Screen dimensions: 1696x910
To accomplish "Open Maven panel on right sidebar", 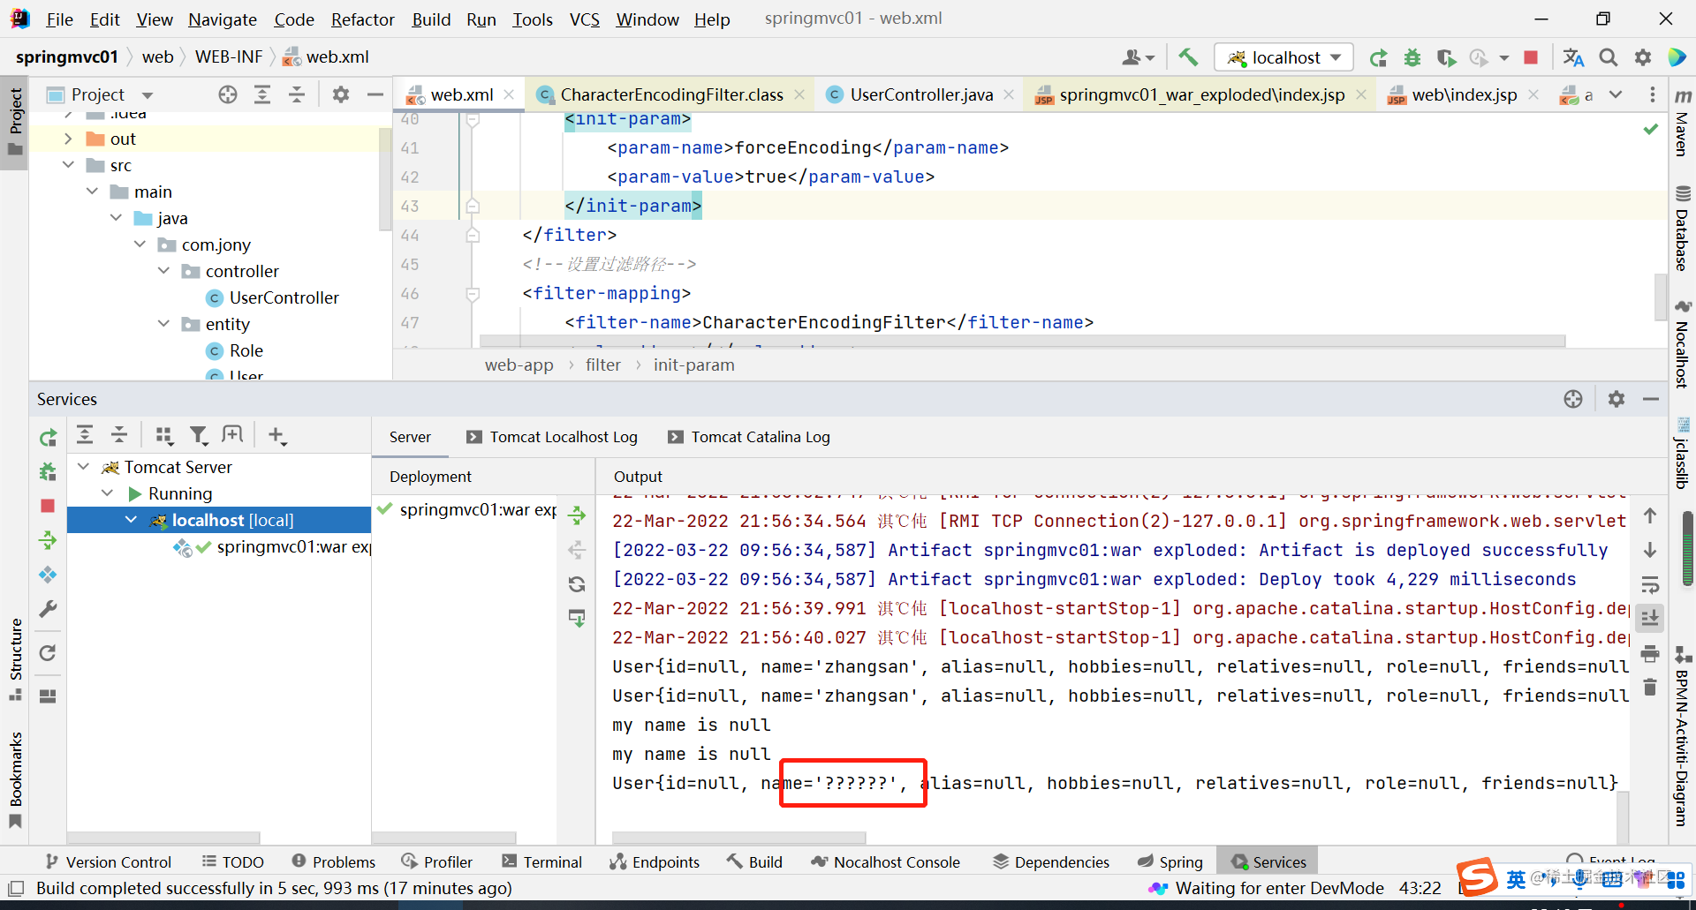I will [x=1682, y=123].
